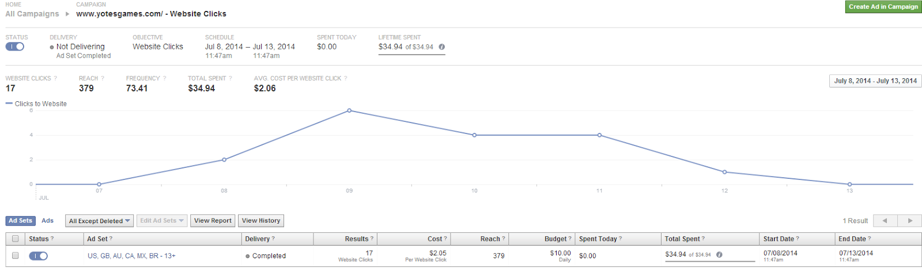Click the chart data point for July 09
Screen dimensions: 922x268
pyautogui.click(x=349, y=110)
